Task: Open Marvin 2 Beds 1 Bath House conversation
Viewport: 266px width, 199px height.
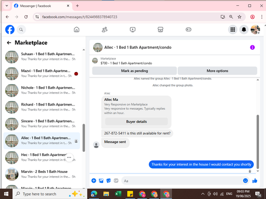Action: coord(41,174)
